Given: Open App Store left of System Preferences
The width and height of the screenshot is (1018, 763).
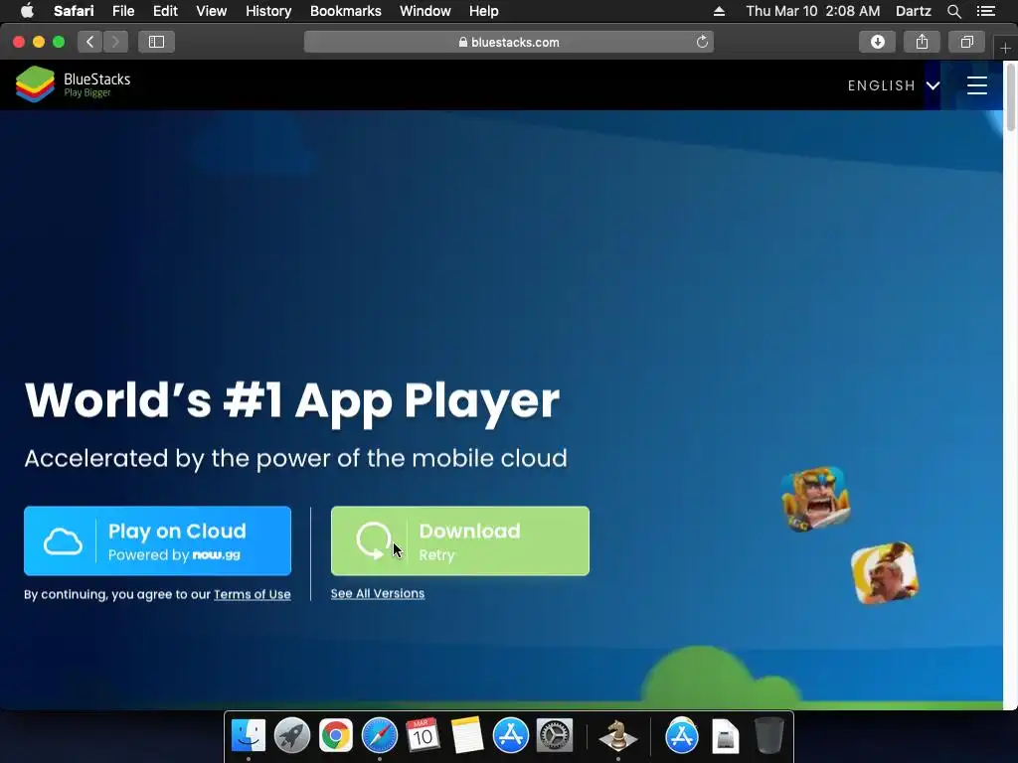Looking at the screenshot, I should pos(510,736).
